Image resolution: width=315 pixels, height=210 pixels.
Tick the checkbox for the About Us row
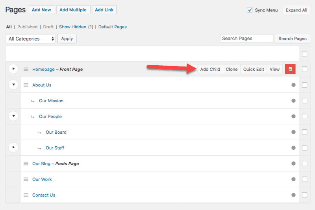click(304, 85)
